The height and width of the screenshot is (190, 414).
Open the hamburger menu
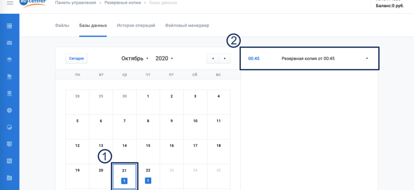[10, 3]
